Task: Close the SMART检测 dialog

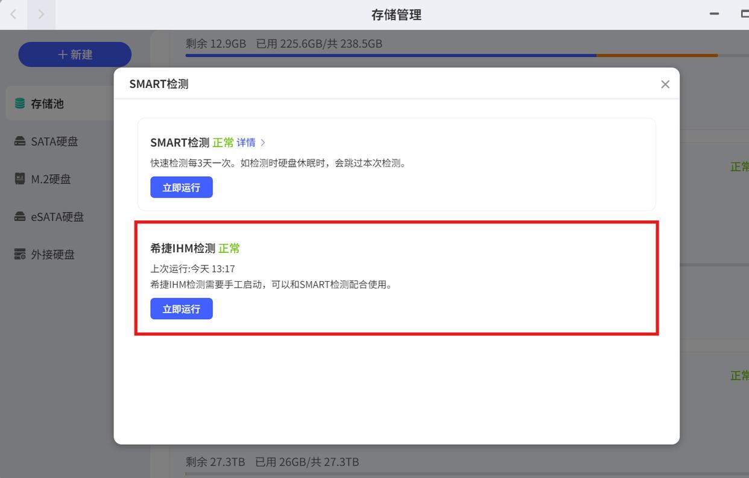Action: point(665,84)
